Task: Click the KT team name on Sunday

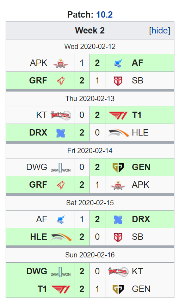Action: pos(137,271)
